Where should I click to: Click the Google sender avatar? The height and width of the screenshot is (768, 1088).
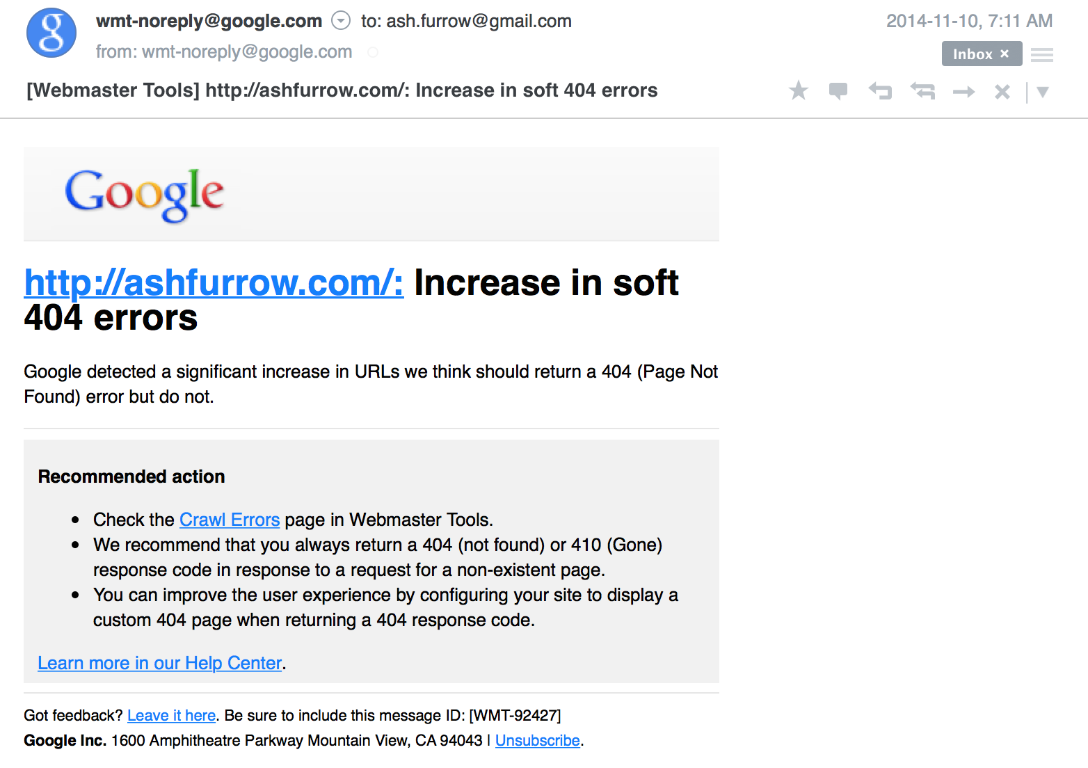[x=51, y=32]
